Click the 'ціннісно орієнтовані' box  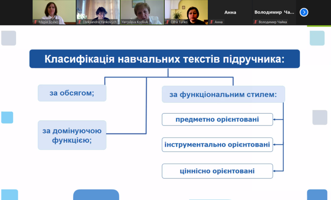217,171
